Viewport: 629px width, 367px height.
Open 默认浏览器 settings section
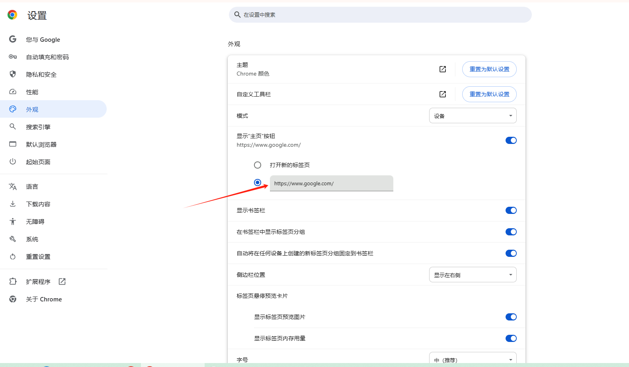(53, 144)
